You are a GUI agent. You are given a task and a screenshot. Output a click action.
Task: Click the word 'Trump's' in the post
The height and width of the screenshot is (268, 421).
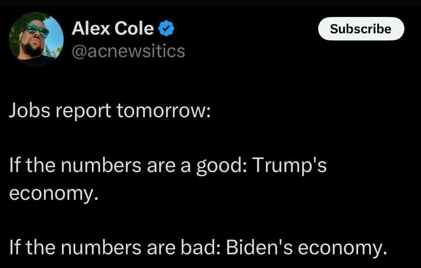pyautogui.click(x=289, y=166)
